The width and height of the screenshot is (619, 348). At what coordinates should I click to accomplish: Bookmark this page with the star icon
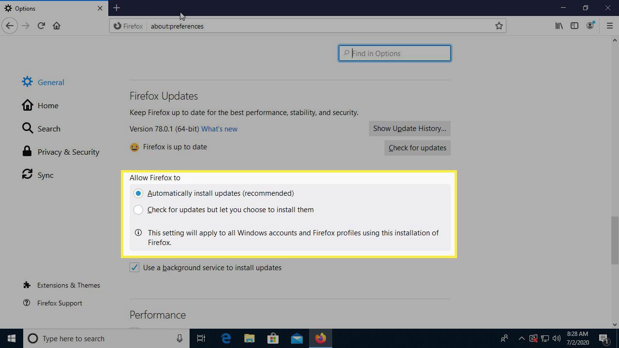(x=499, y=26)
